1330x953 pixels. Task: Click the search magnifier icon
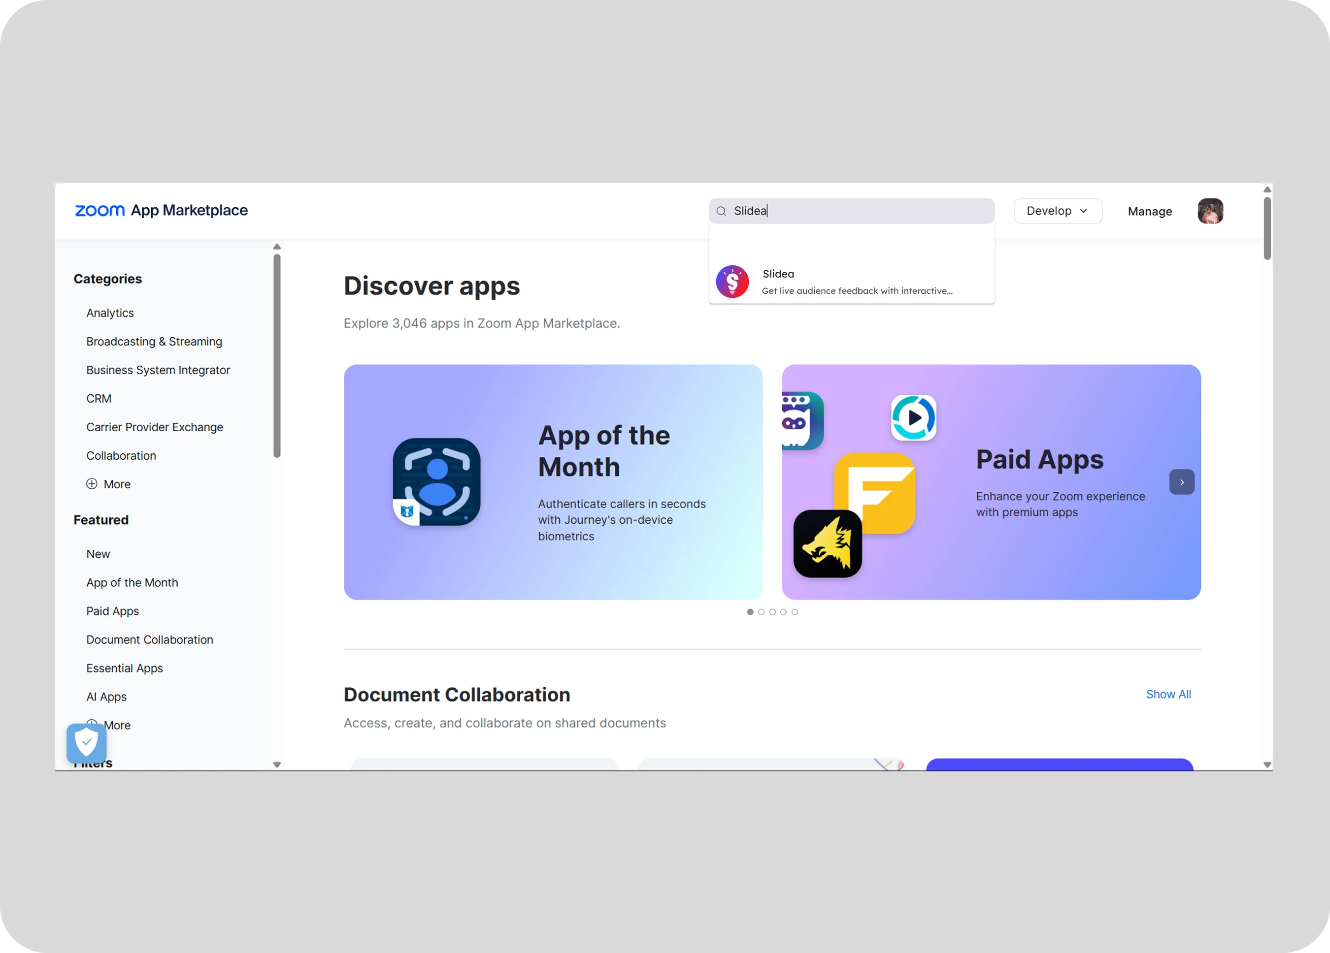point(721,212)
